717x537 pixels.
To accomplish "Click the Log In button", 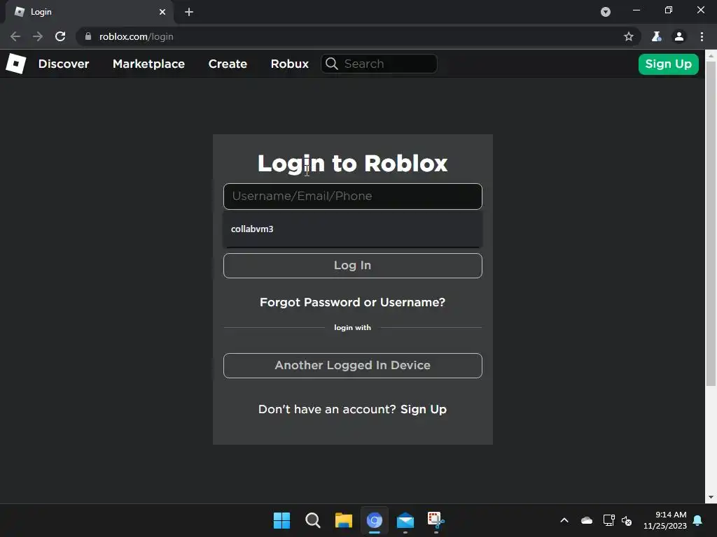I will [353, 265].
